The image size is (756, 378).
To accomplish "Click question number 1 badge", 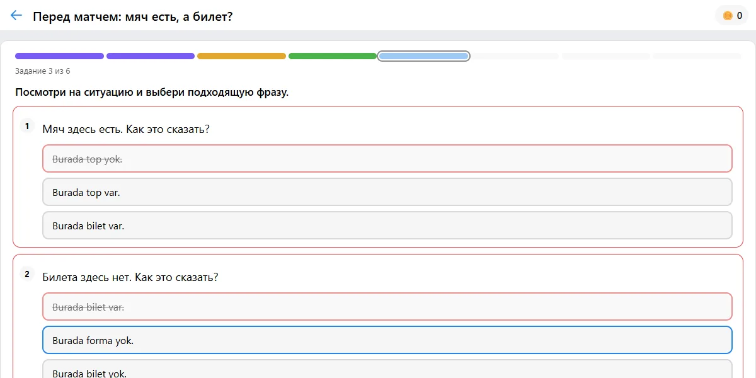I will coord(27,126).
